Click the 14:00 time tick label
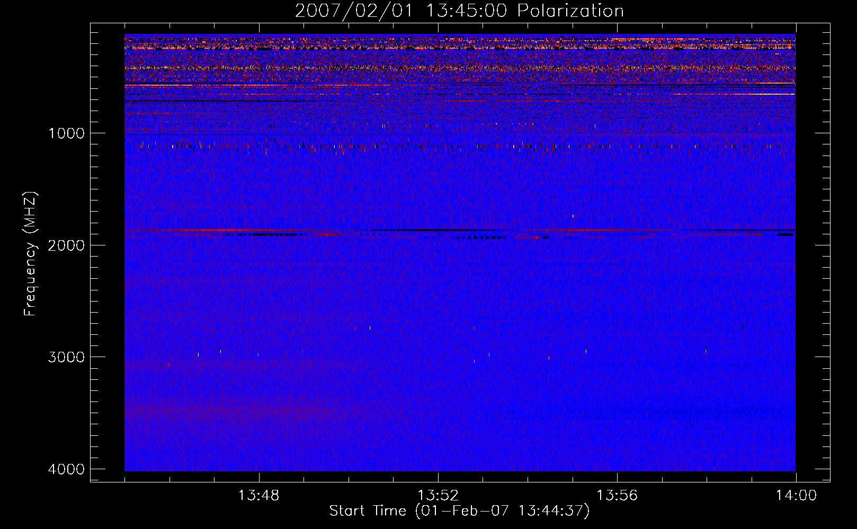The image size is (857, 529). click(x=796, y=496)
